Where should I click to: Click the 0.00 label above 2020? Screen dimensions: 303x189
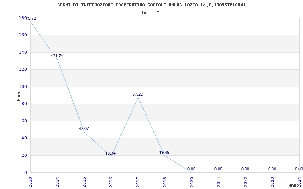(192, 169)
